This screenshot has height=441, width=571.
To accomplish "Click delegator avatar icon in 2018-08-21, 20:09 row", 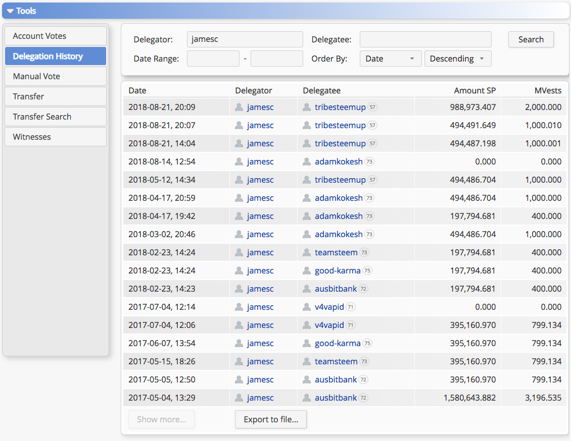I will (239, 107).
